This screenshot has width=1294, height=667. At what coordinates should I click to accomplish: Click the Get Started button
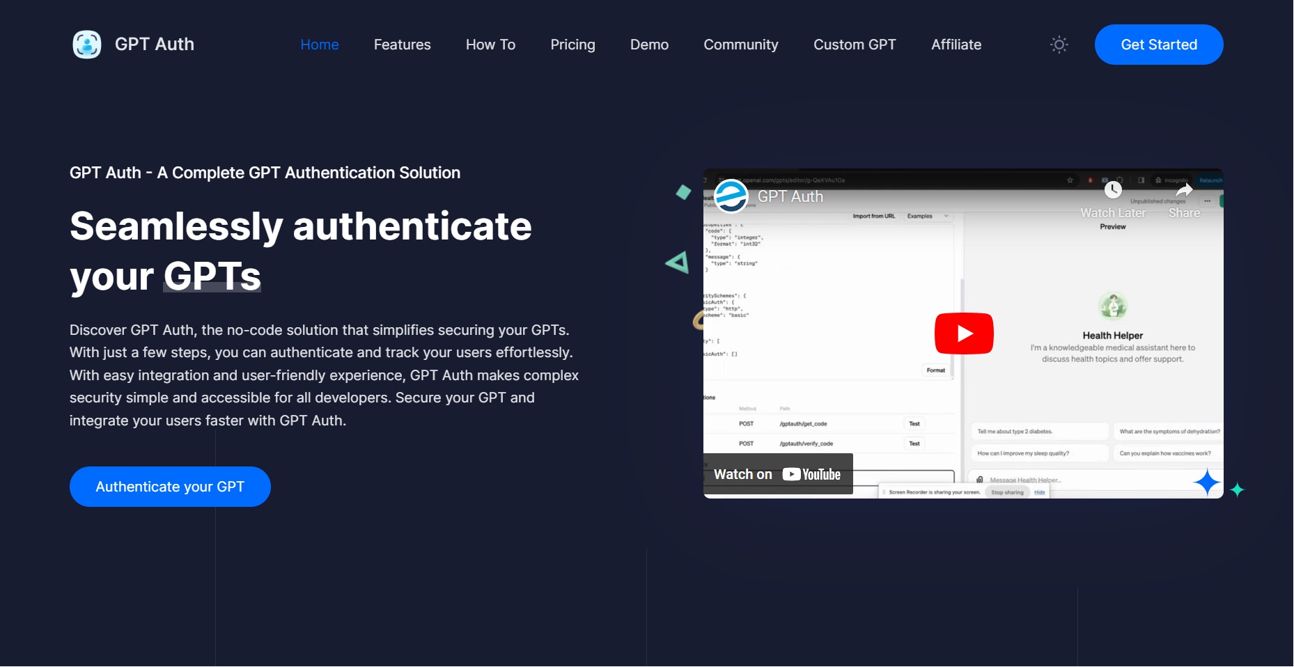point(1159,45)
